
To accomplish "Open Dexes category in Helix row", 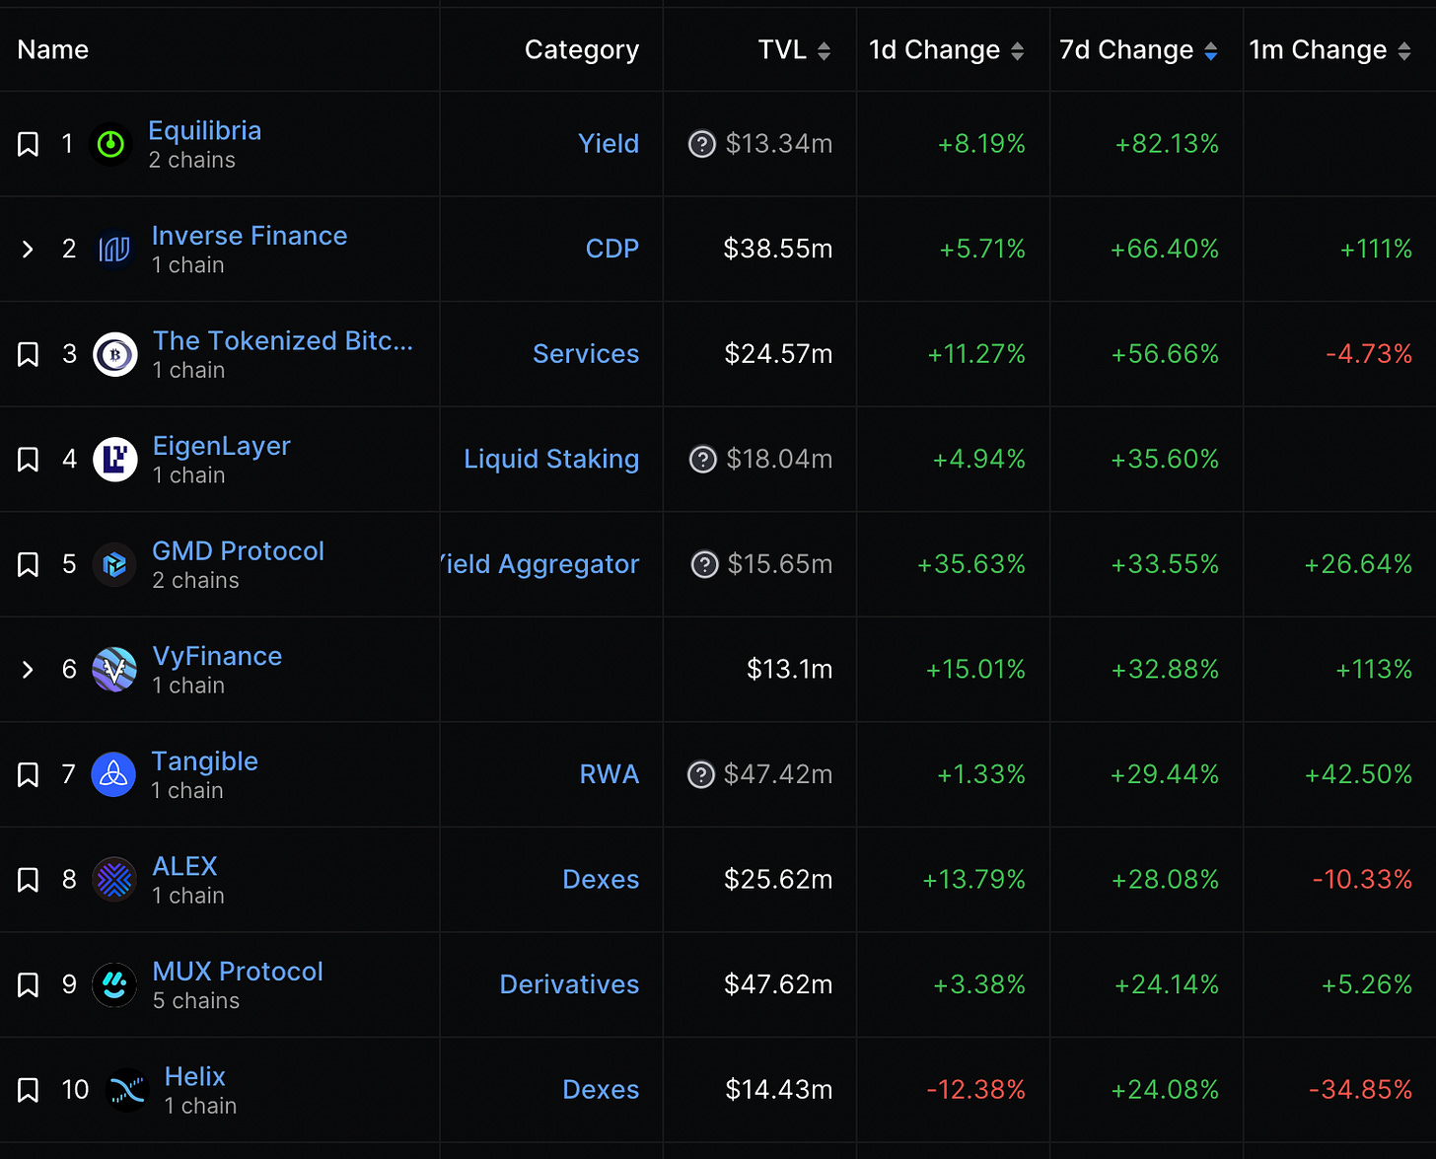I will pyautogui.click(x=601, y=1090).
